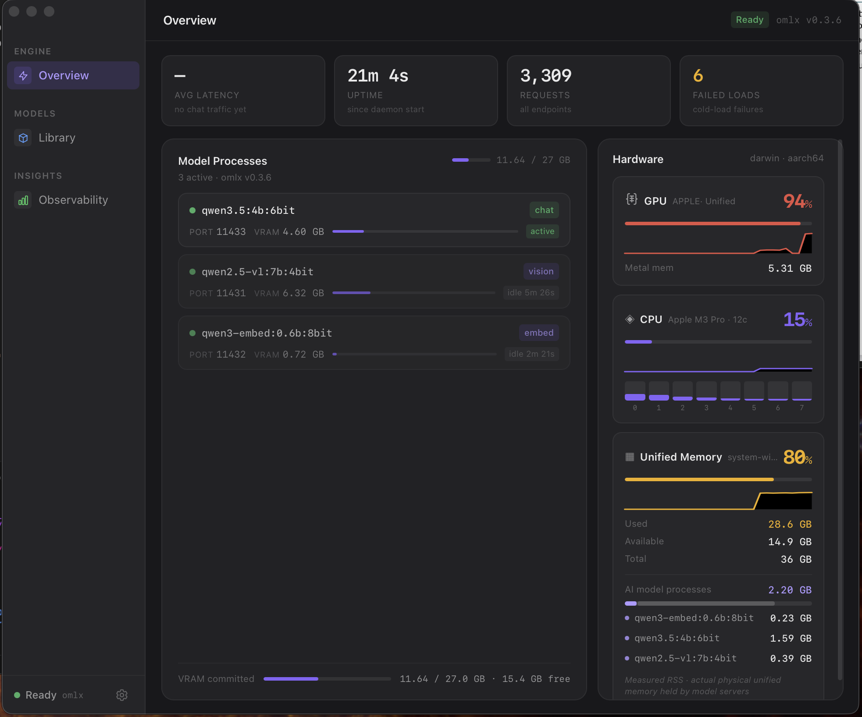Click the qwen3.5:4b:6bit model name

[248, 210]
